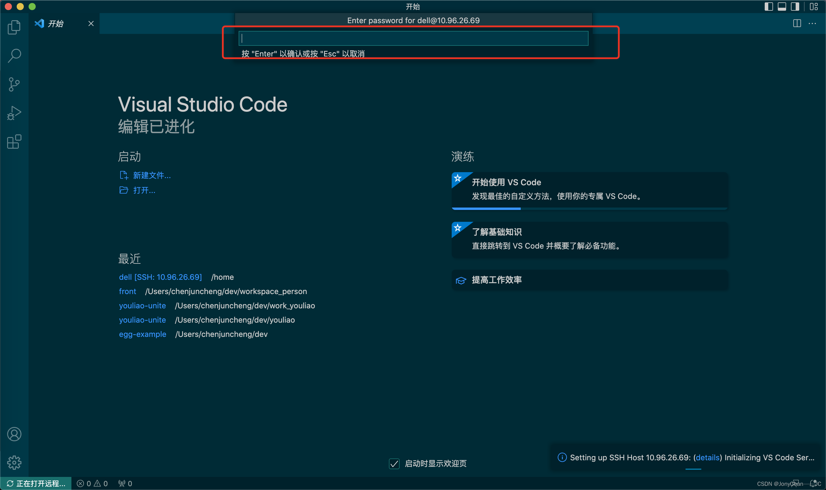
Task: Open the Accounts menu icon
Action: tap(14, 434)
